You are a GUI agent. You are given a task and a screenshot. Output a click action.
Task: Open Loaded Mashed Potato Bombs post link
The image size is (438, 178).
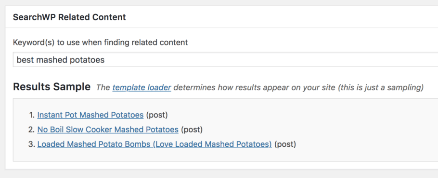(155, 144)
